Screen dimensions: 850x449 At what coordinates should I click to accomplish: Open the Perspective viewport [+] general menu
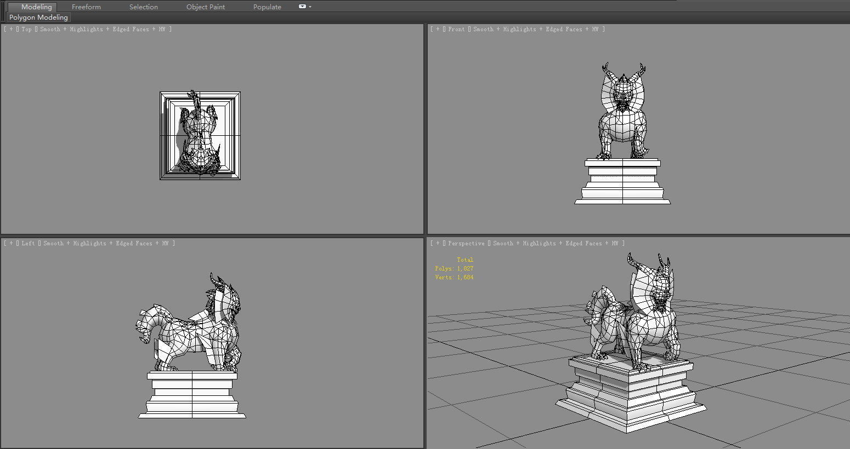(438, 244)
